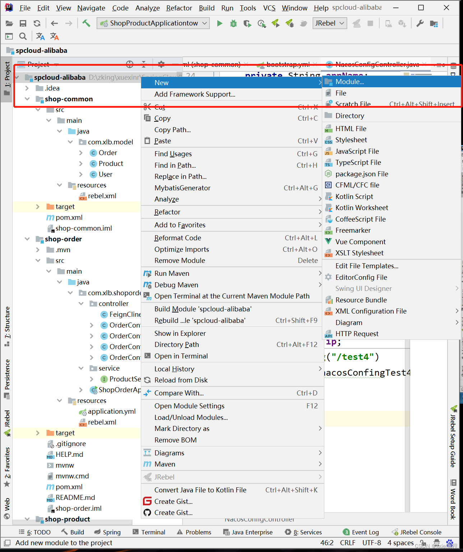
Task: Click the Search Everywhere magnifier icon
Action: pyautogui.click(x=23, y=36)
